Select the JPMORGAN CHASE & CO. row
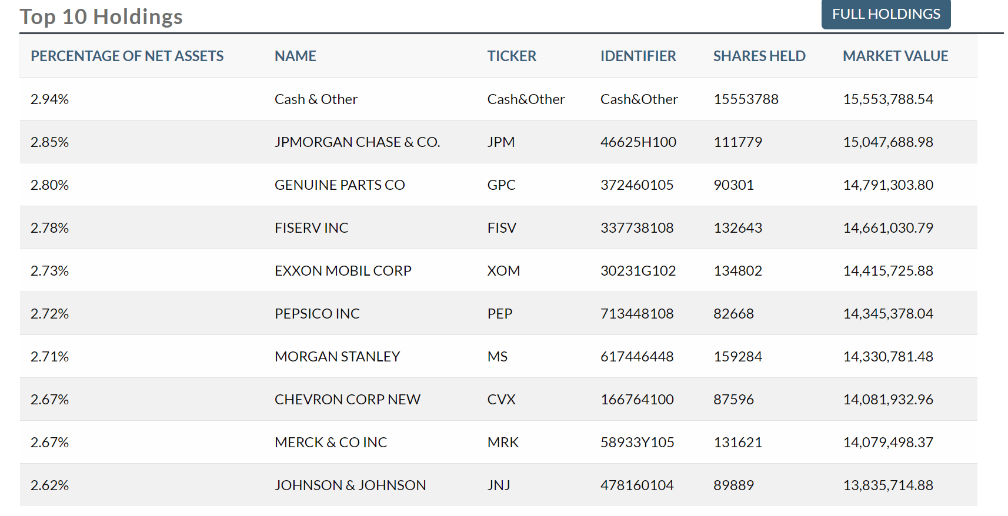This screenshot has height=516, width=1008. point(356,142)
